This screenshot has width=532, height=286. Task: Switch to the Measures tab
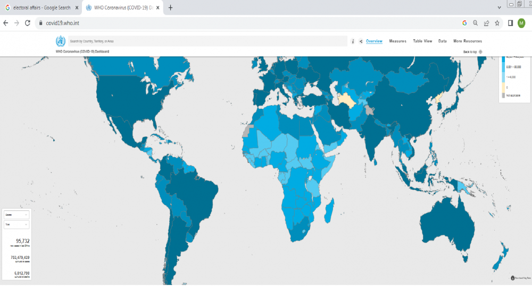[397, 41]
